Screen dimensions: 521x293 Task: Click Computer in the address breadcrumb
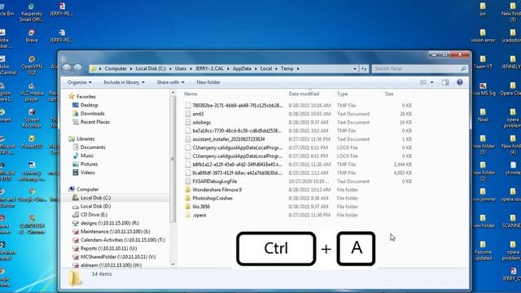point(116,68)
